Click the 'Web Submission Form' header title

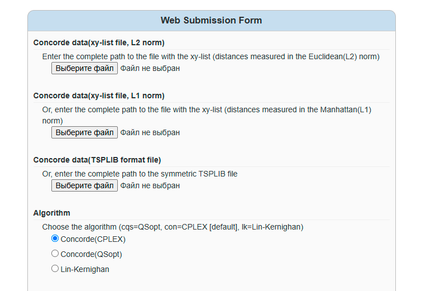[211, 21]
